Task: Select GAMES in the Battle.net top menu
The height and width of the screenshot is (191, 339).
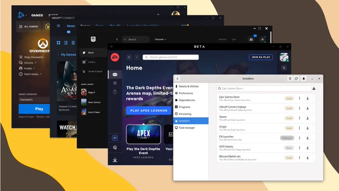Action: tap(37, 15)
